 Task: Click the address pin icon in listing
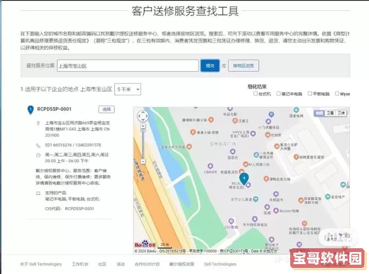click(x=38, y=123)
